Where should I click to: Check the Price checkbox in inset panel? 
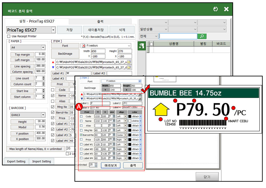[x=81, y=140]
